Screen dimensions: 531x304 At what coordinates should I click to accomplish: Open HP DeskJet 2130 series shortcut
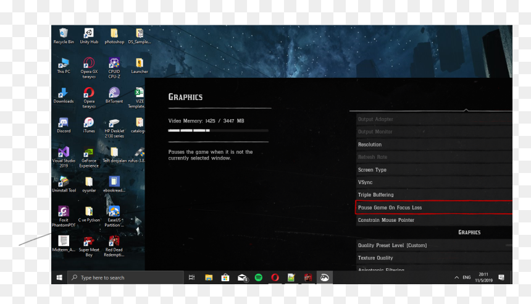point(114,128)
